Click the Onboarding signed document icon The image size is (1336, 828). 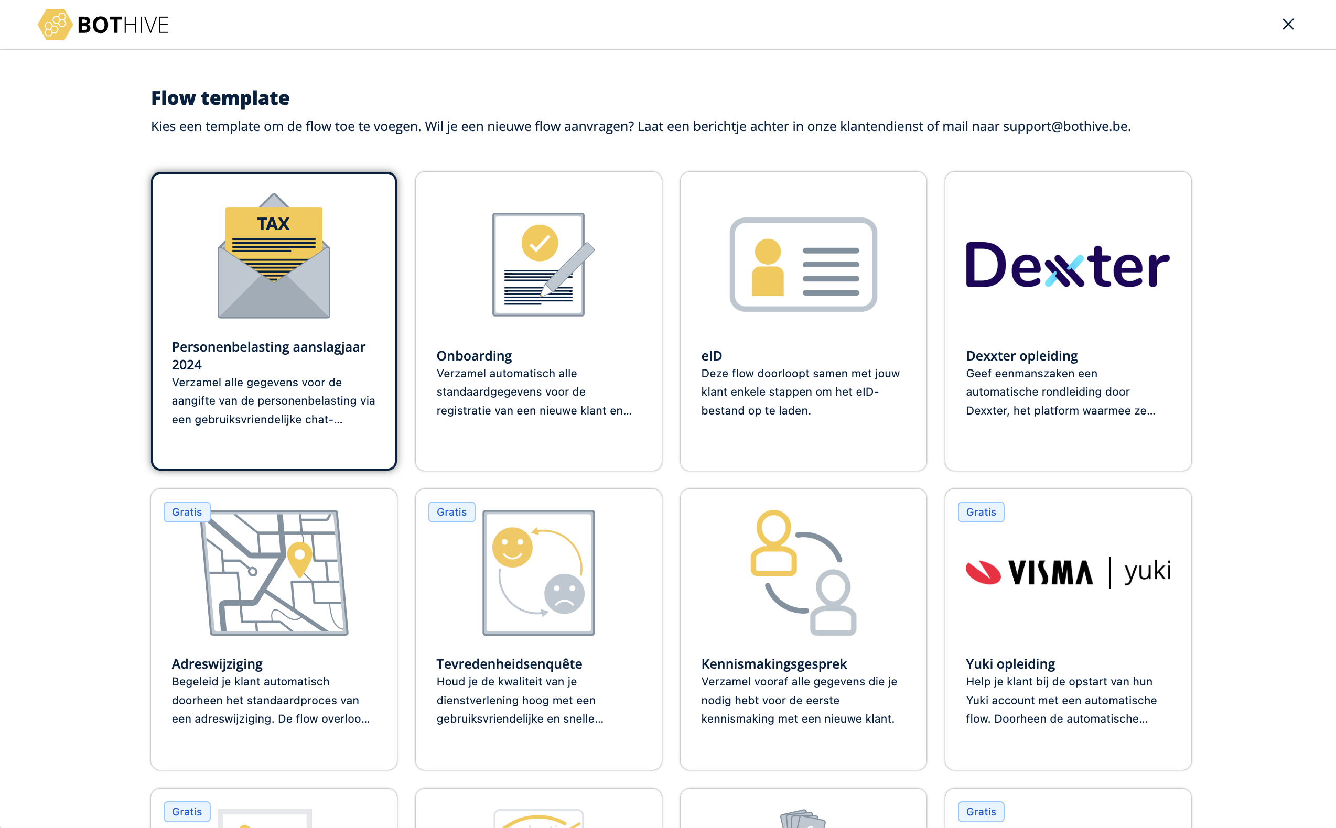click(x=540, y=264)
